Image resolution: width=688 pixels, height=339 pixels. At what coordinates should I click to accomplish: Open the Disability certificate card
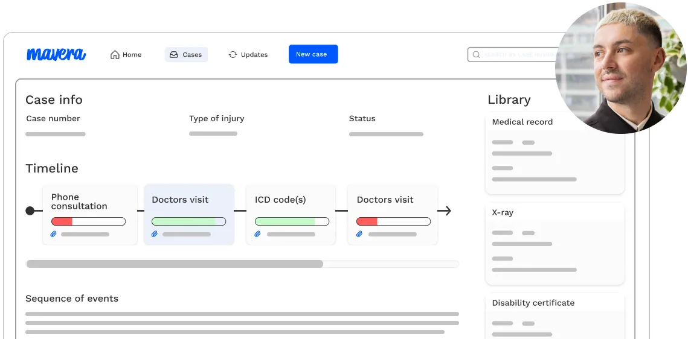tap(555, 314)
